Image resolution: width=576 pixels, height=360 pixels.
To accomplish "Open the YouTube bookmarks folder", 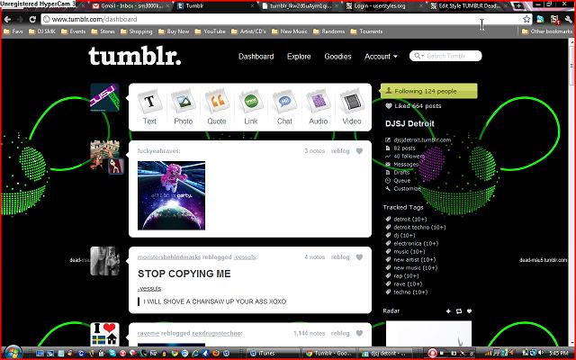I will [210, 31].
